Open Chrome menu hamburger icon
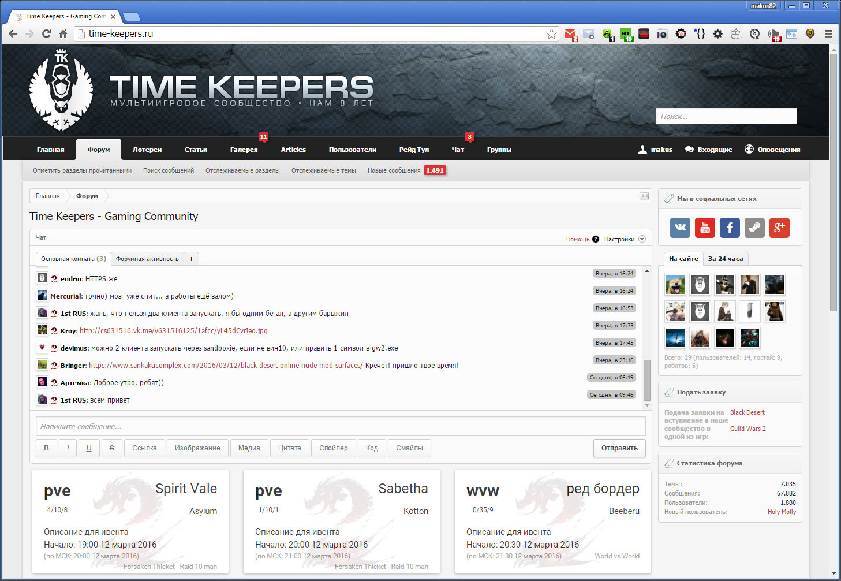Viewport: 841px width, 581px height. pyautogui.click(x=828, y=33)
